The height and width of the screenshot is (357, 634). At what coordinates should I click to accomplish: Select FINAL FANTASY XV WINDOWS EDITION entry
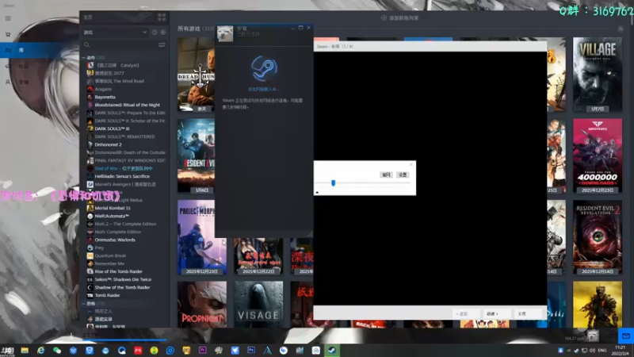(130, 160)
